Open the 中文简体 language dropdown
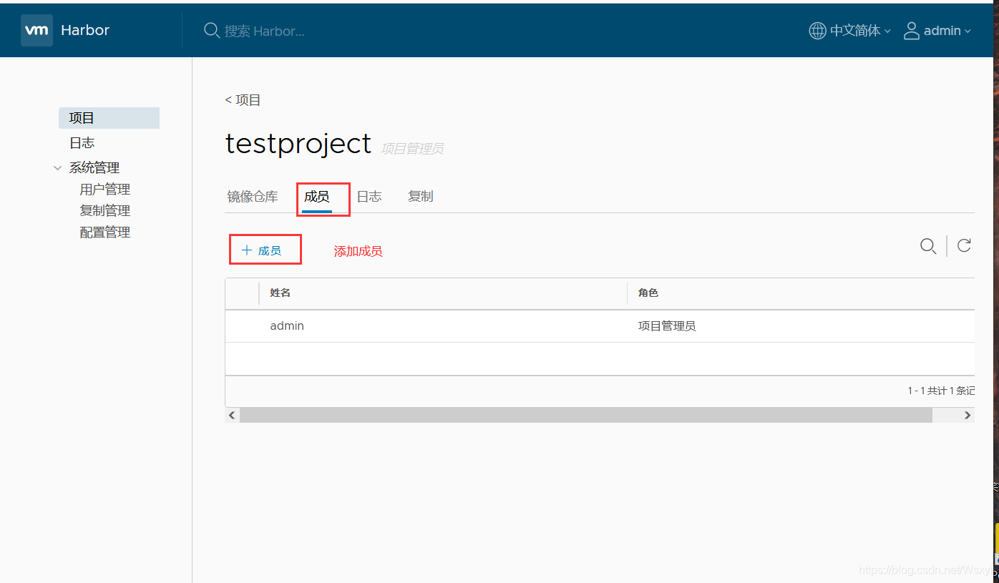 860,31
